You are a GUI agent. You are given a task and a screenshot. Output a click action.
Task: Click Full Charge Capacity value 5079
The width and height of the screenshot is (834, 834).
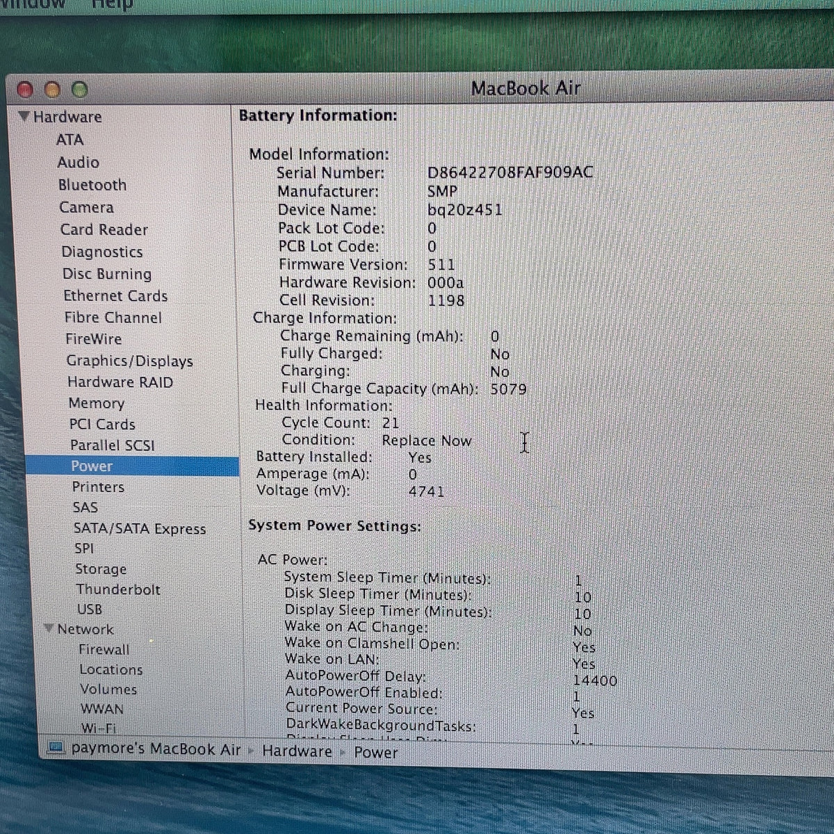[508, 389]
